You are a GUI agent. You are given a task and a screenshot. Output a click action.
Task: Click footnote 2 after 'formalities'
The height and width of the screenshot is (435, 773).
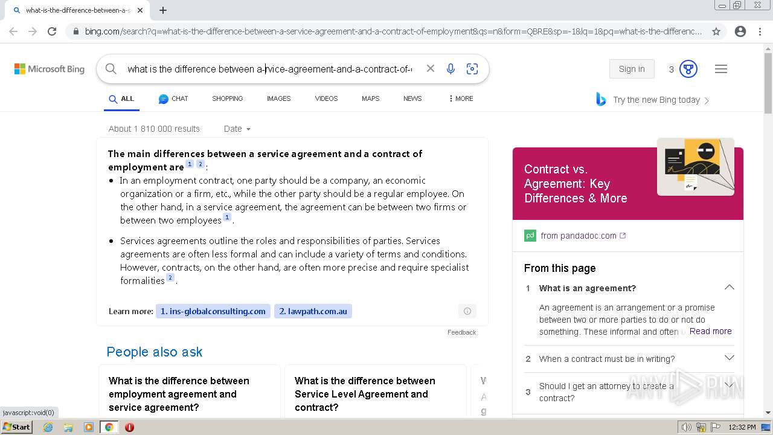(x=170, y=278)
